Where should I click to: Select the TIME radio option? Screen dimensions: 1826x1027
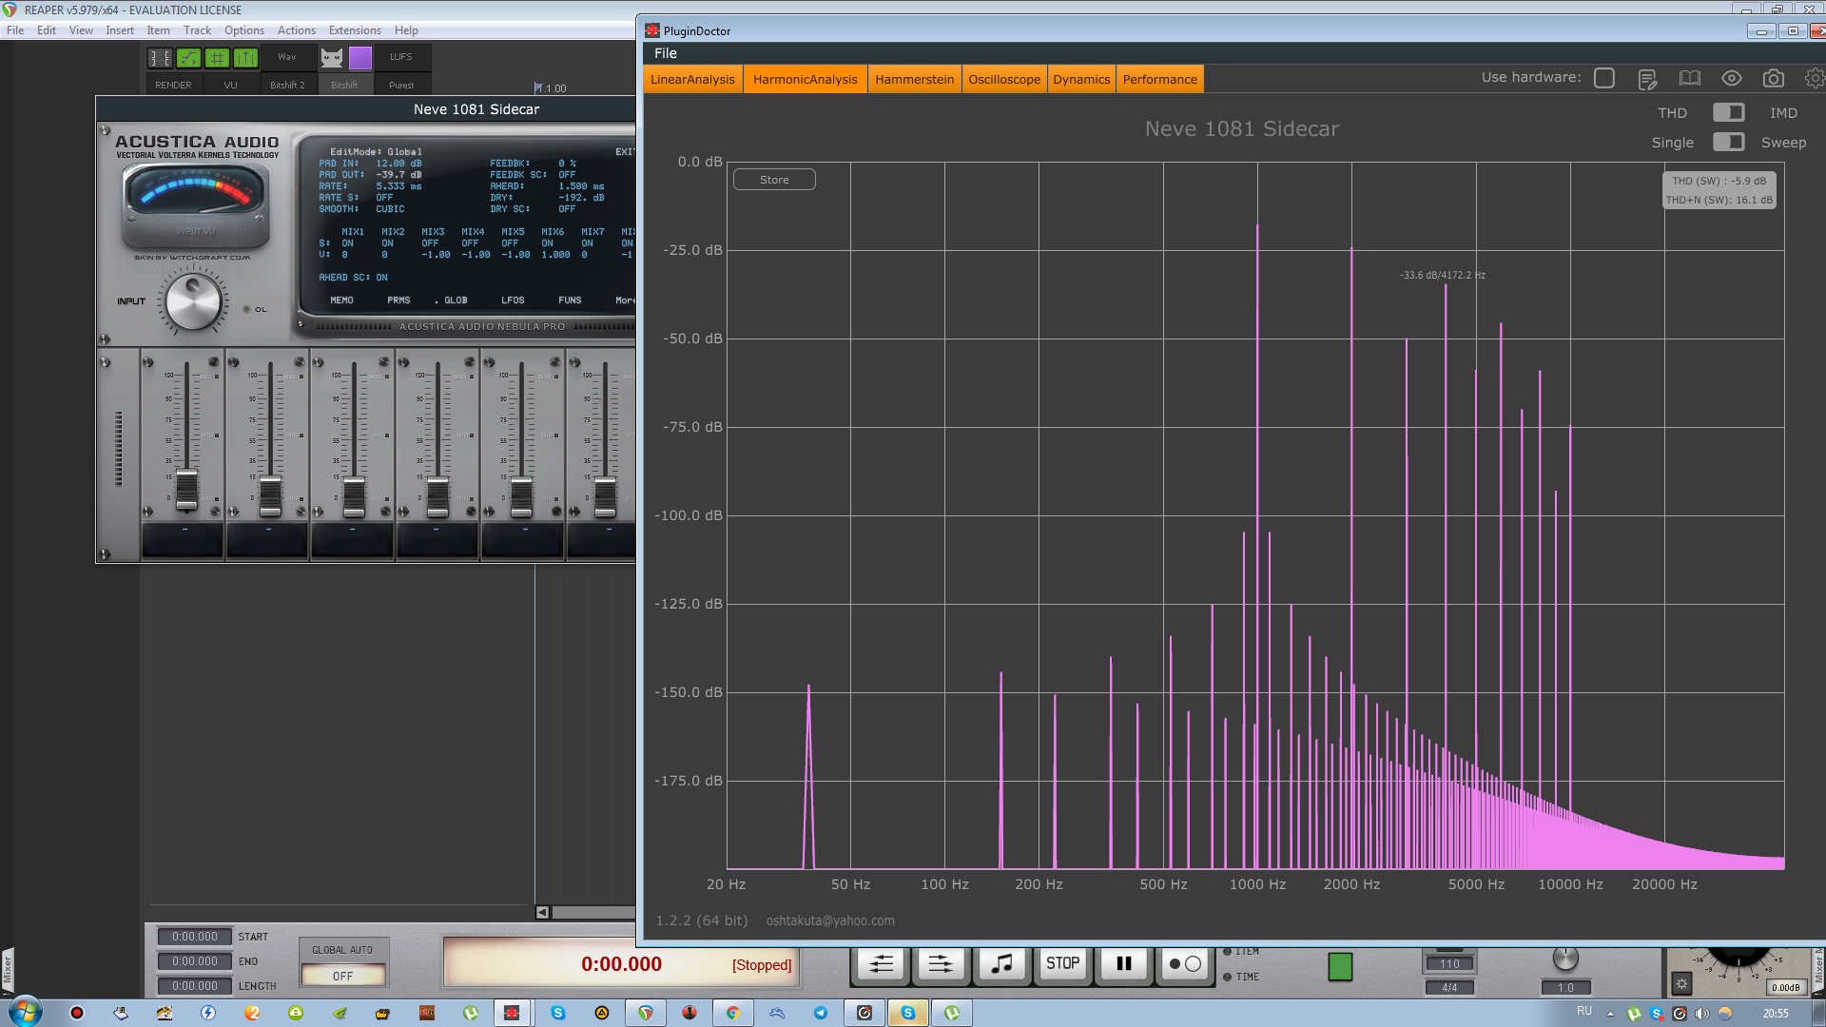[x=1227, y=977]
